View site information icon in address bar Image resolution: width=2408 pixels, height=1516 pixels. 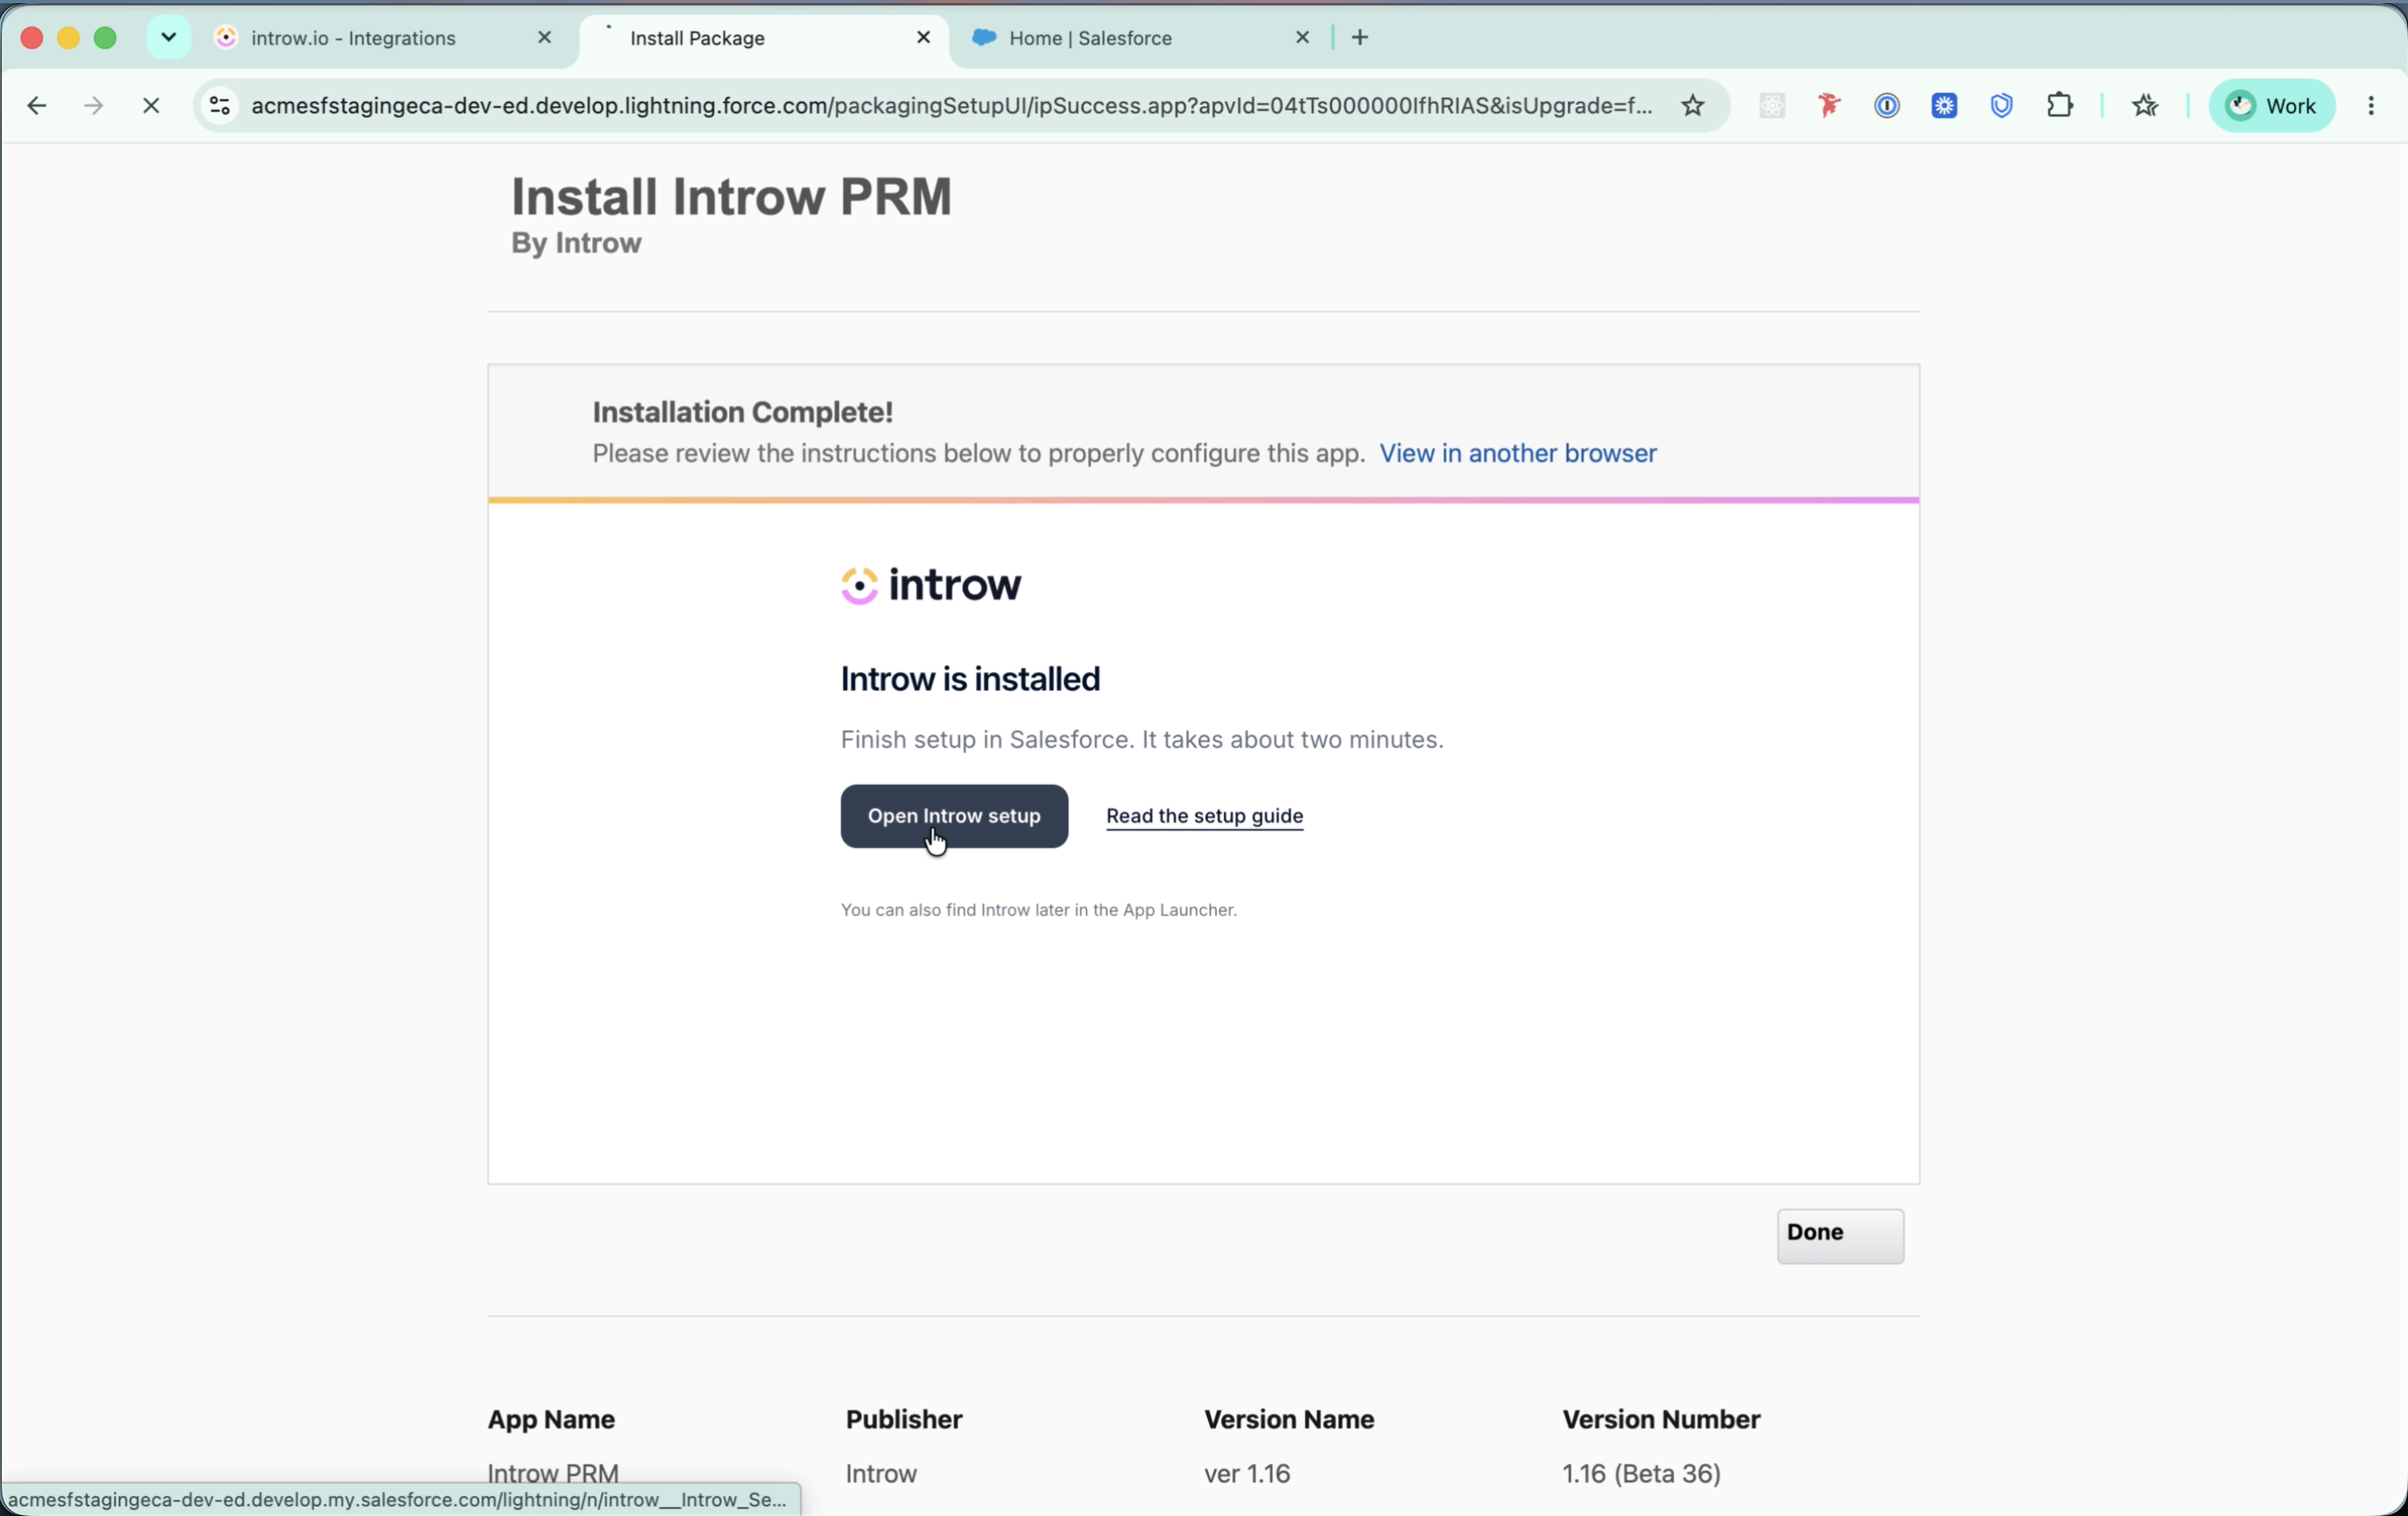click(x=220, y=106)
